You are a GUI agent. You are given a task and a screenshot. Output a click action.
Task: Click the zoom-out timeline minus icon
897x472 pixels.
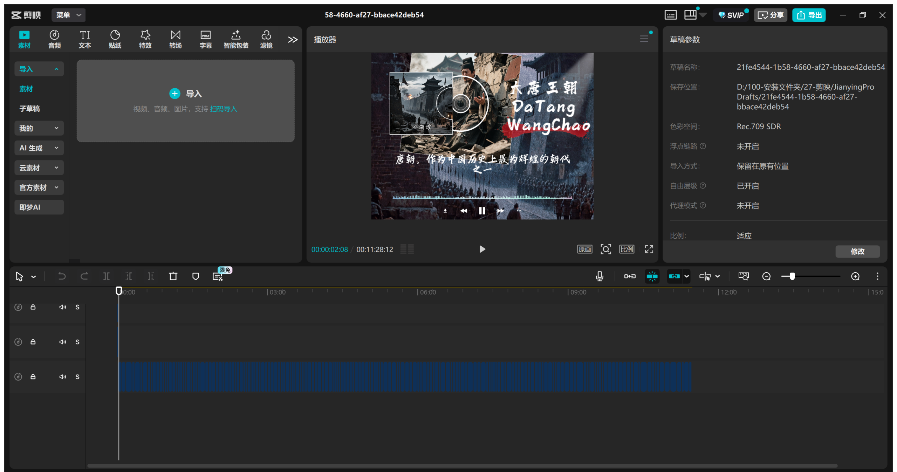click(x=766, y=276)
